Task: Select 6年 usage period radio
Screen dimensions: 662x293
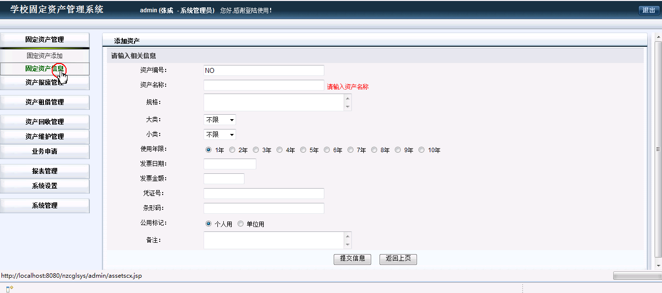Action: 327,150
